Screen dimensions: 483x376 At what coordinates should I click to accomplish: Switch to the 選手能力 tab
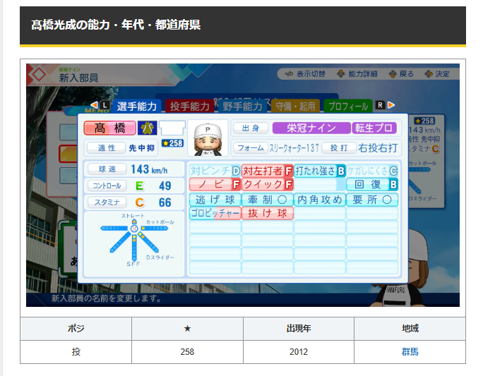coord(137,107)
